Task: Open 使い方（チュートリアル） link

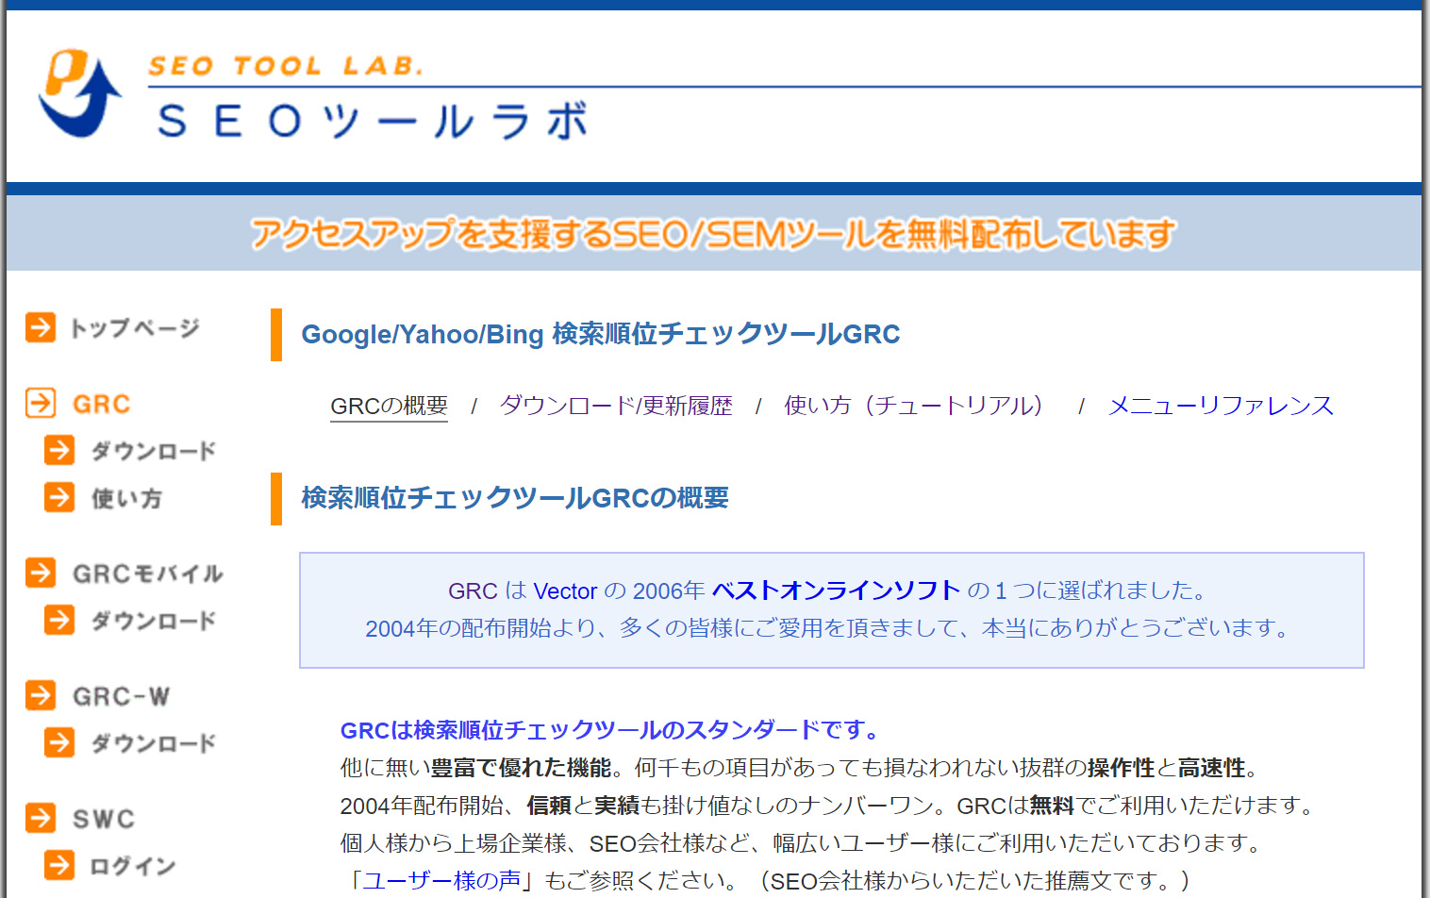Action: (x=913, y=406)
